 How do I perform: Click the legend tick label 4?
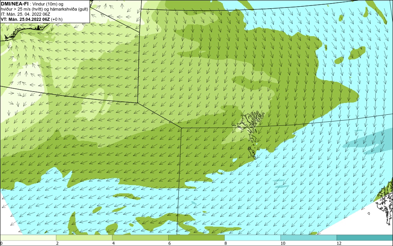[x=113, y=243]
